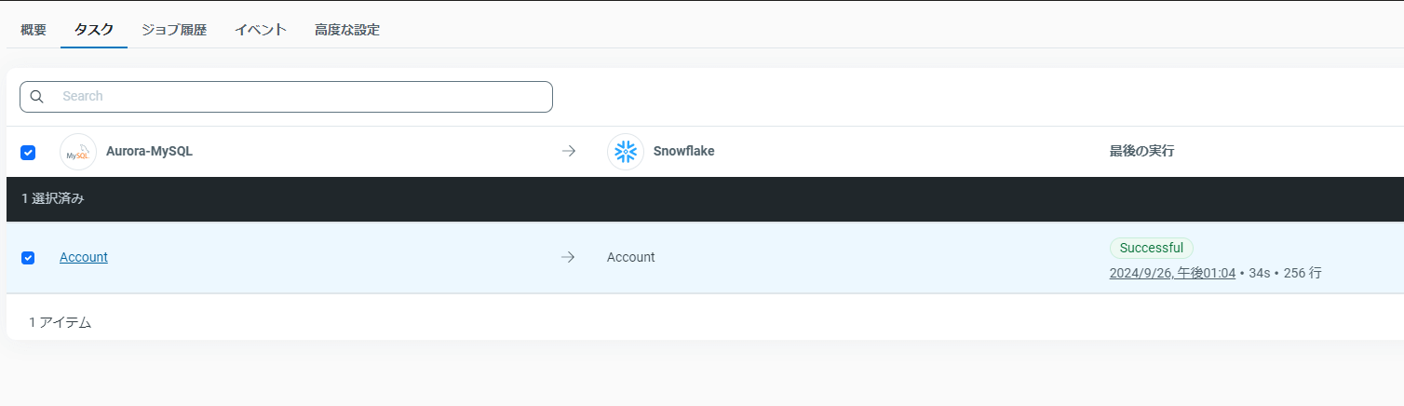Open the 高度な設定 tab
The width and height of the screenshot is (1404, 406).
coord(347,30)
